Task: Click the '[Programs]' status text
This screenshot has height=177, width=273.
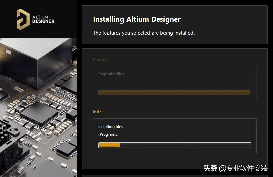Action: pos(108,134)
